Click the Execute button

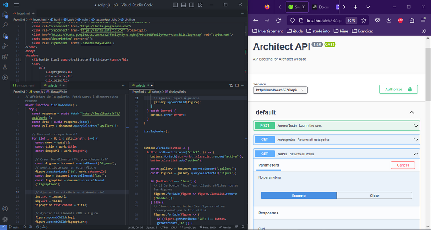click(x=298, y=196)
